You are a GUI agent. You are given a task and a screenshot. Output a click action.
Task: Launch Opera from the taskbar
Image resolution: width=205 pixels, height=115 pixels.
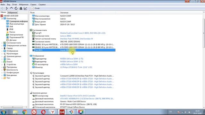(x=43, y=112)
